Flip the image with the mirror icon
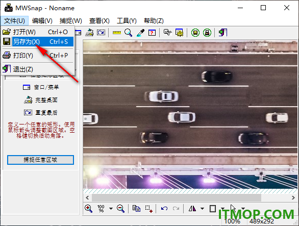This screenshot has width=299, height=226. pyautogui.click(x=192, y=209)
